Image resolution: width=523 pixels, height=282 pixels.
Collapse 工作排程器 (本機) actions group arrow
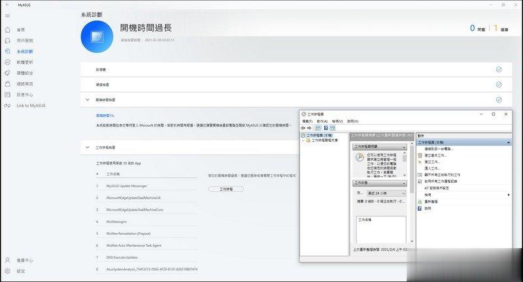[509, 142]
